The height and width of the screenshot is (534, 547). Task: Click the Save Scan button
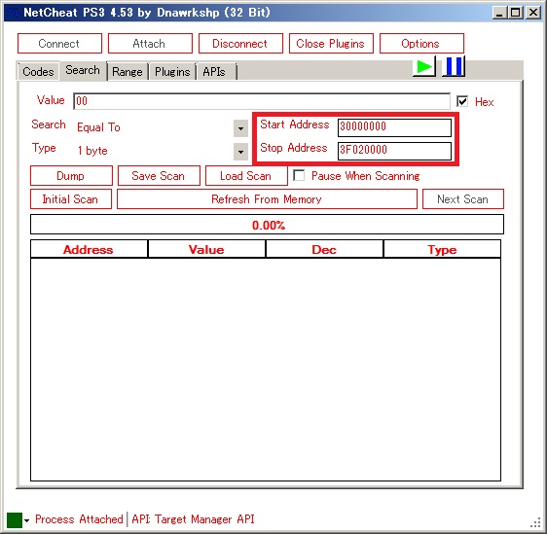(159, 176)
